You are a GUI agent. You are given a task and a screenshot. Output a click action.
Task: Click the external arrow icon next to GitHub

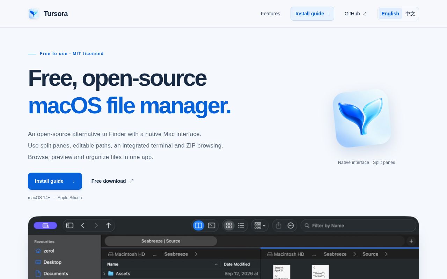365,14
